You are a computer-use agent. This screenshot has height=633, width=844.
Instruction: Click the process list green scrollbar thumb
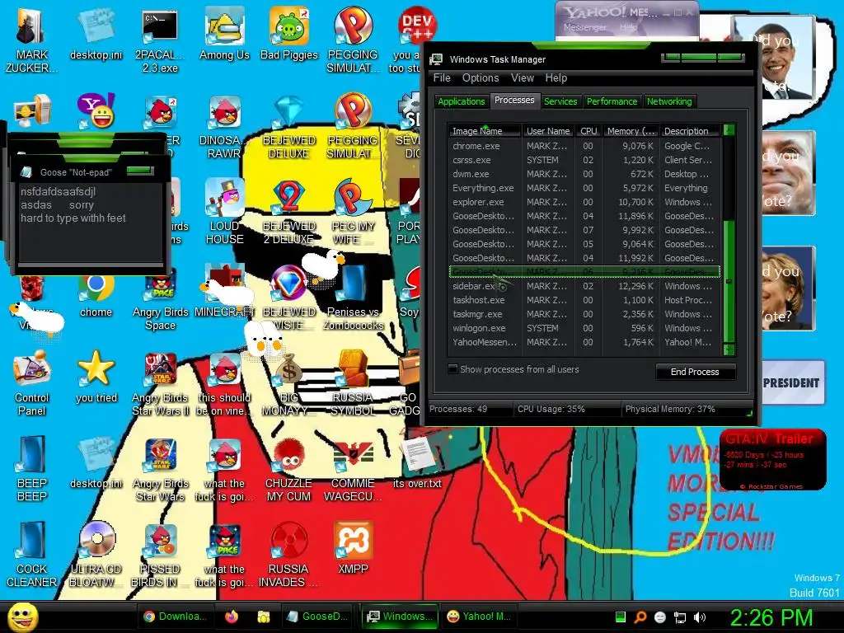tap(729, 281)
